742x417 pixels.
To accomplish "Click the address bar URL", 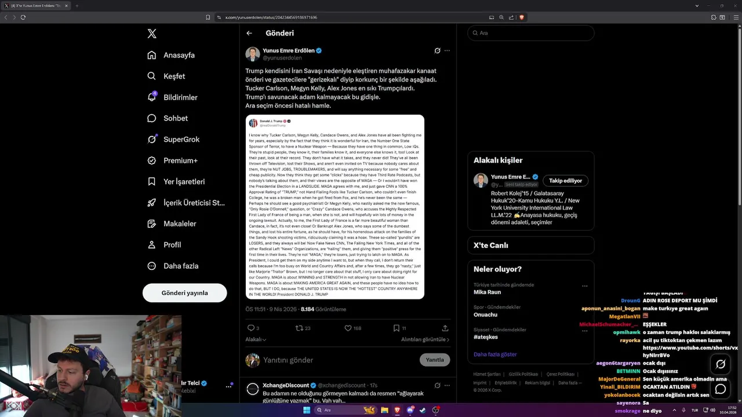I will click(271, 17).
